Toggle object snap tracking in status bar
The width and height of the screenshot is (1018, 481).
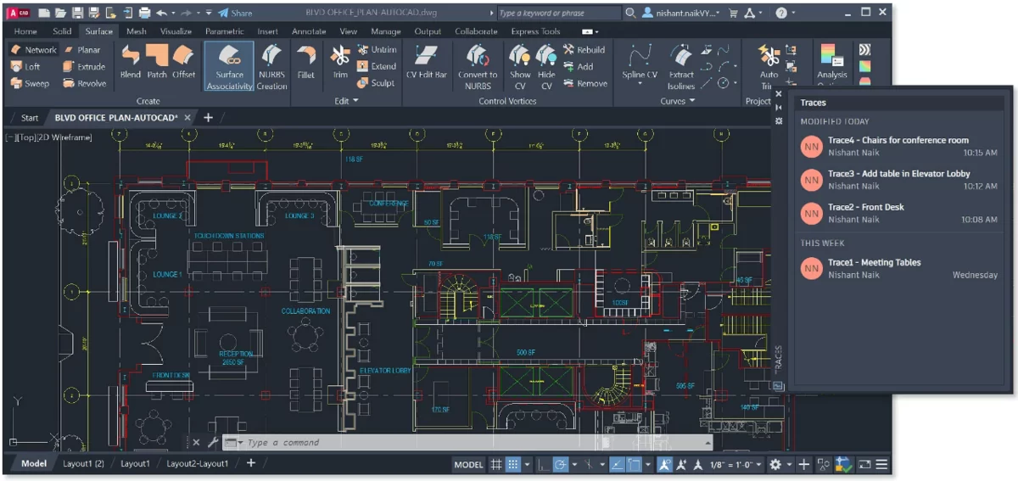click(617, 464)
